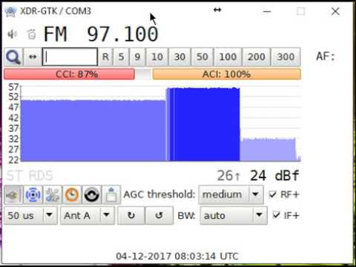Open the Ant A antenna dropdown
The height and width of the screenshot is (267, 356).
[x=88, y=216]
